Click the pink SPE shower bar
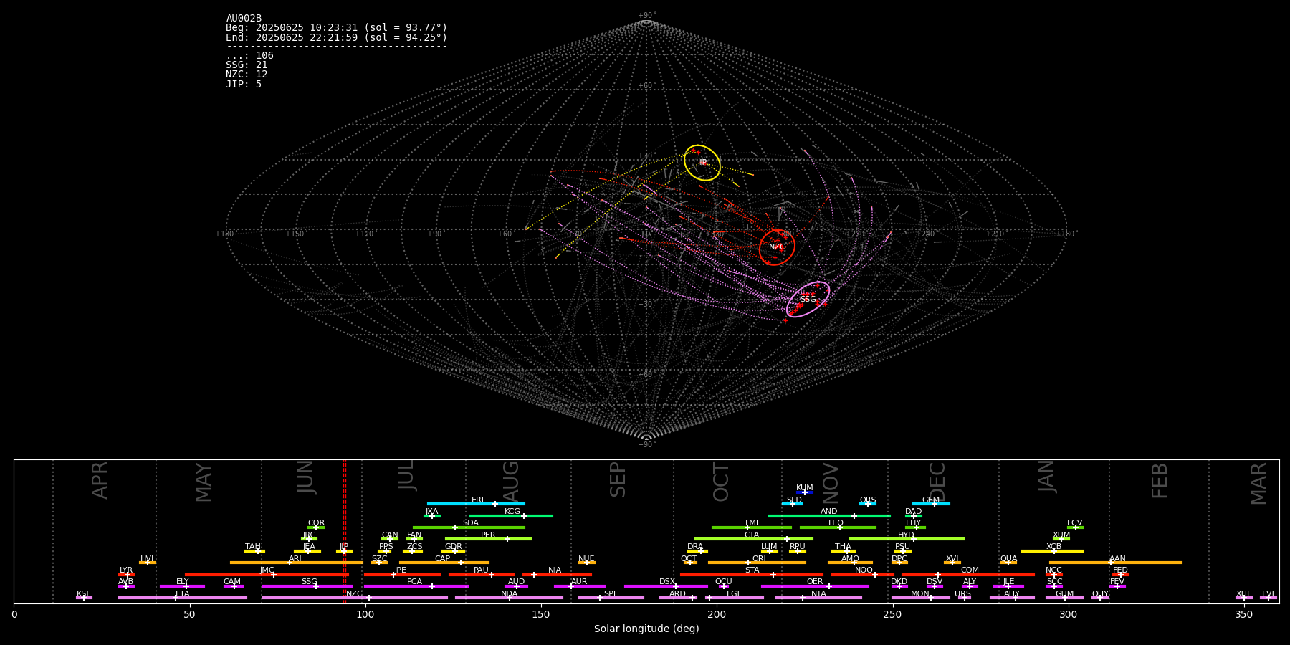Screen dimensions: 1290x645 (611, 598)
